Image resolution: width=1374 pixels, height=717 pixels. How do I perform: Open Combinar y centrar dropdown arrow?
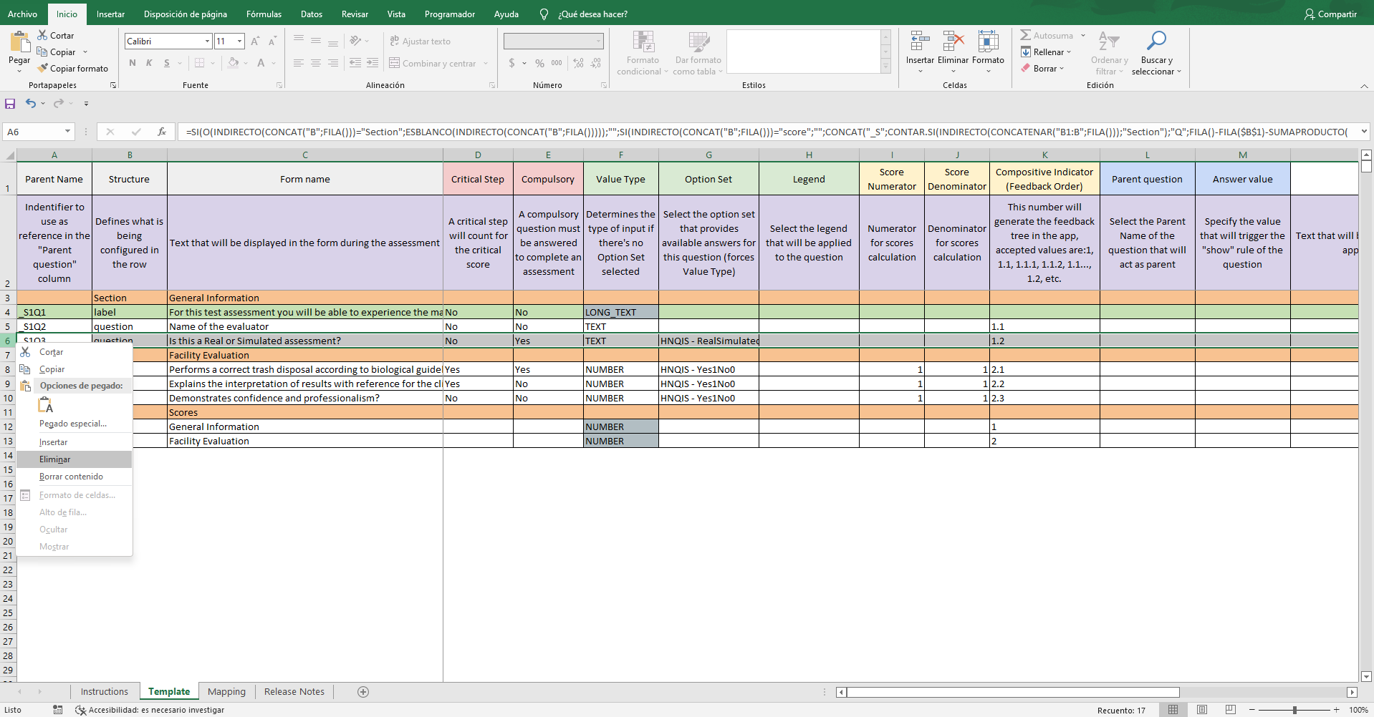pos(486,64)
